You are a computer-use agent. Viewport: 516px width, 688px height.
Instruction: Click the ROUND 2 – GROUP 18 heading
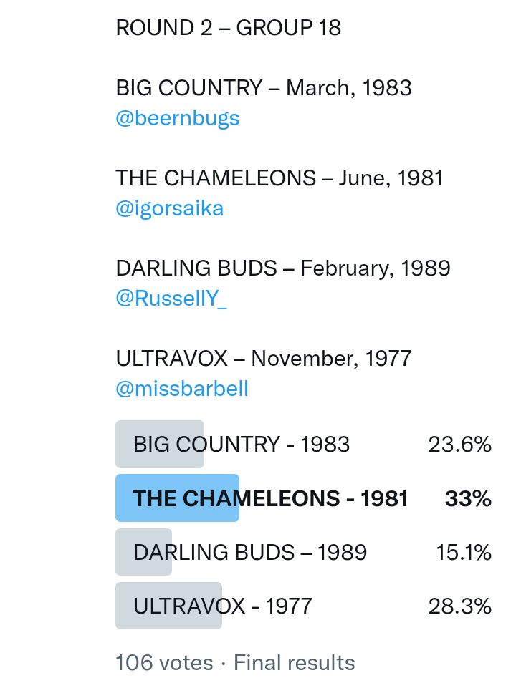[228, 28]
